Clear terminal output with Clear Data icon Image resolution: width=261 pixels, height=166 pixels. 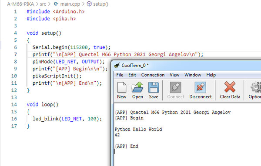(230, 87)
